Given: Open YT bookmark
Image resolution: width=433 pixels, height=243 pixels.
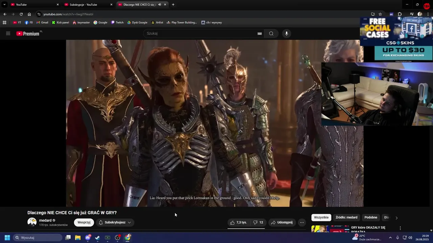Looking at the screenshot, I should pyautogui.click(x=17, y=23).
